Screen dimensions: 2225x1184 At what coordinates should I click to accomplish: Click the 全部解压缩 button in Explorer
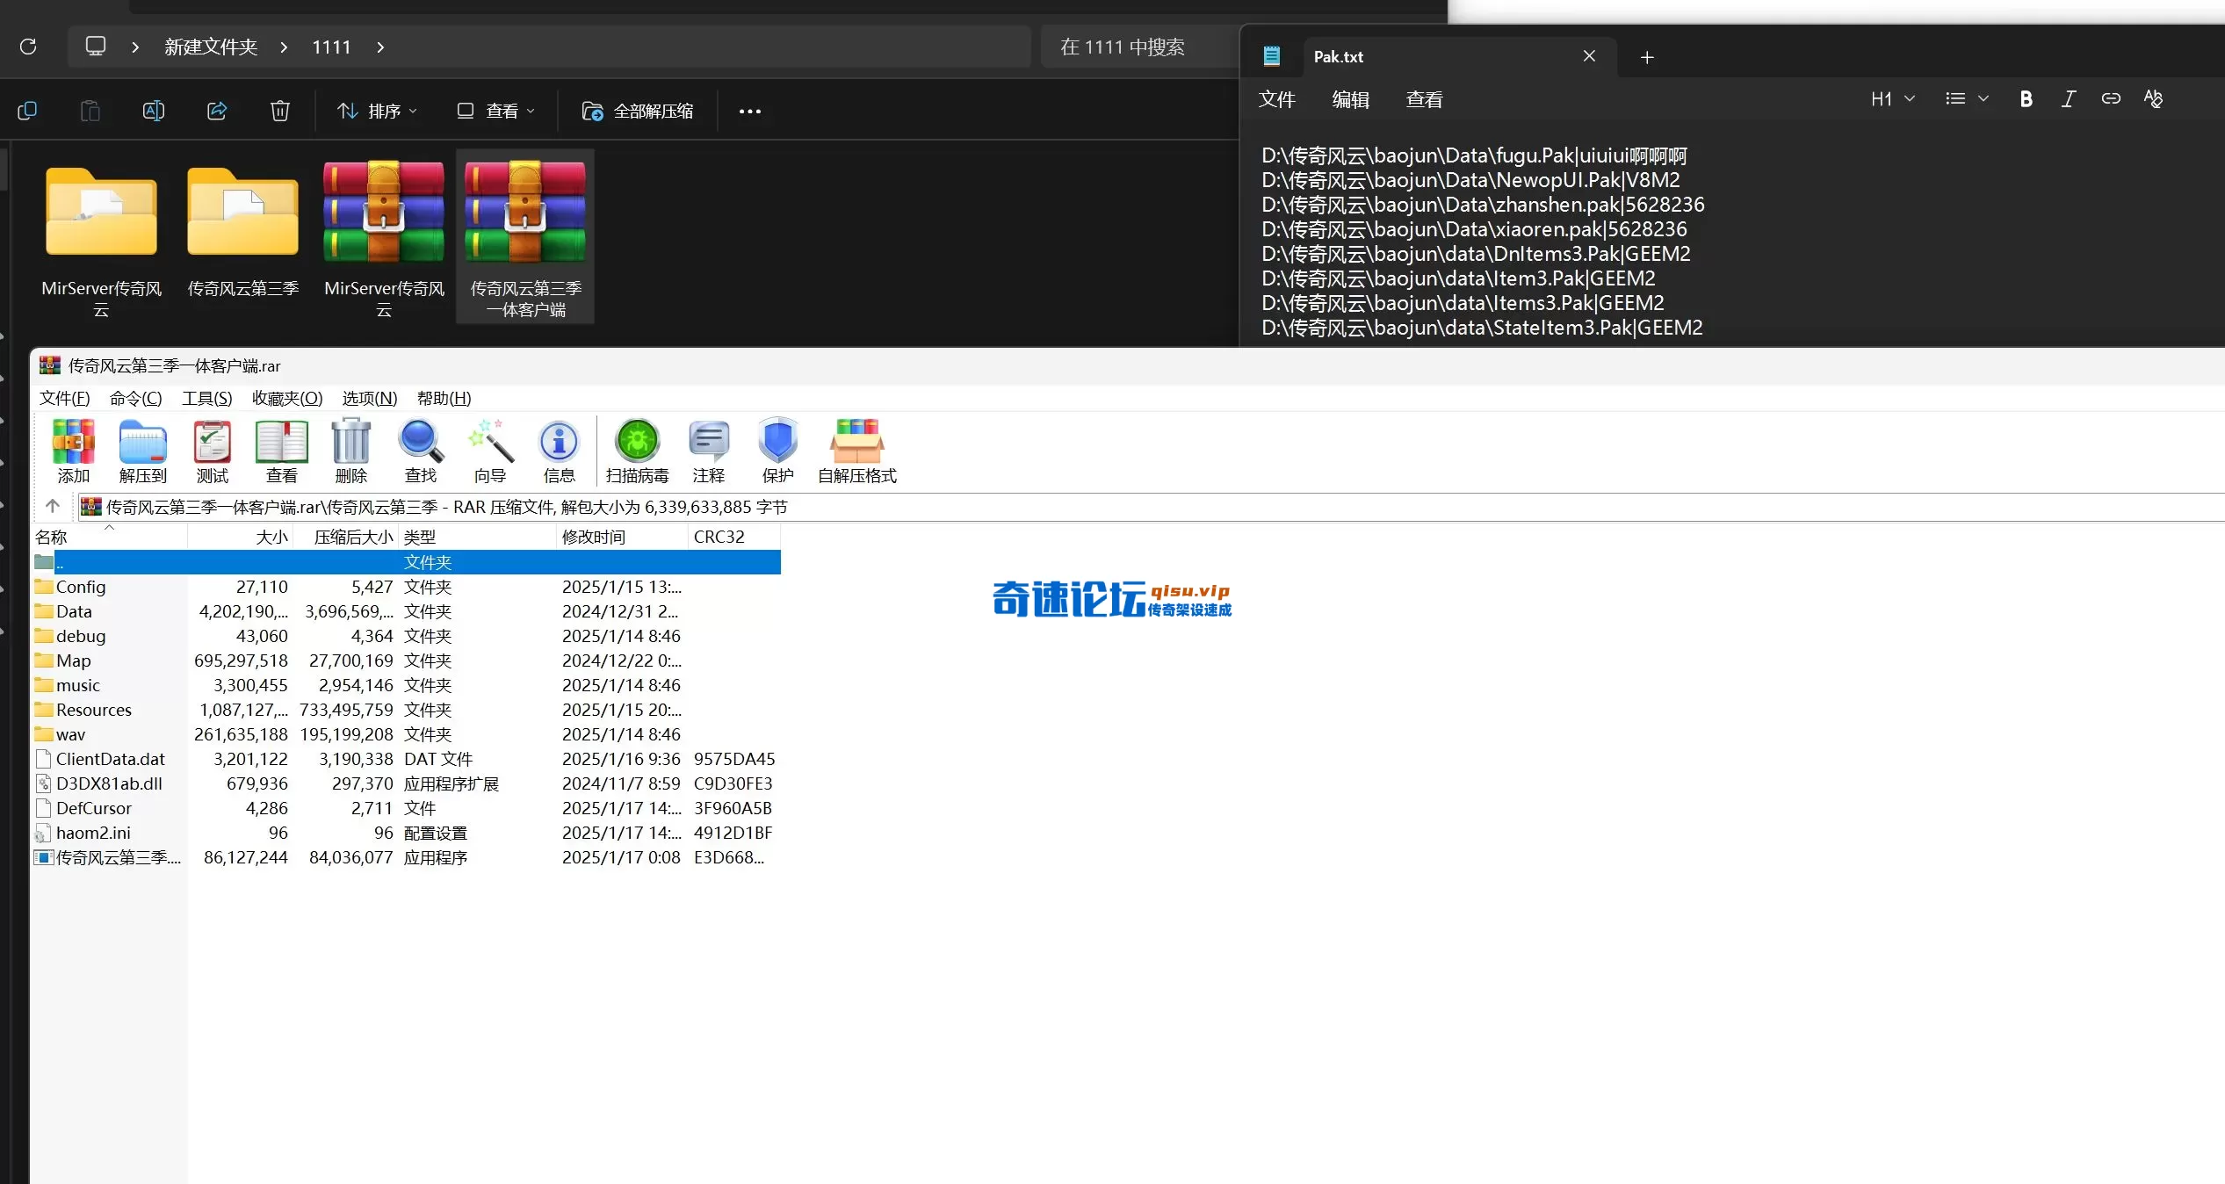pos(638,110)
